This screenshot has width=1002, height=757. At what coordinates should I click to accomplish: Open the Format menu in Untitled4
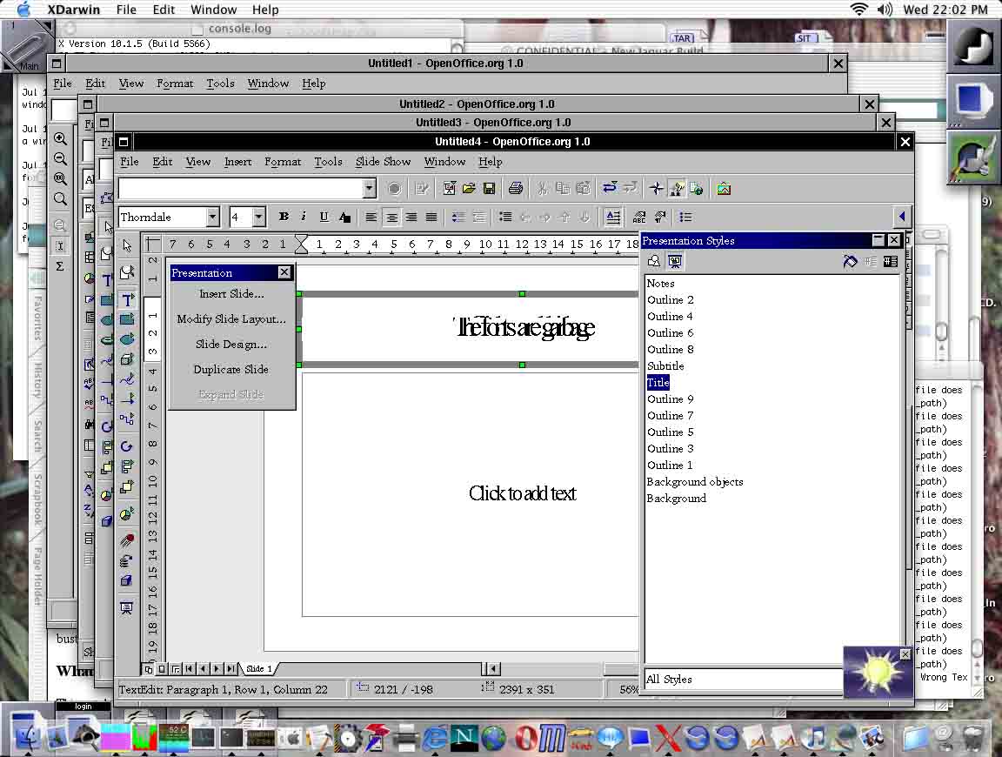coord(283,162)
